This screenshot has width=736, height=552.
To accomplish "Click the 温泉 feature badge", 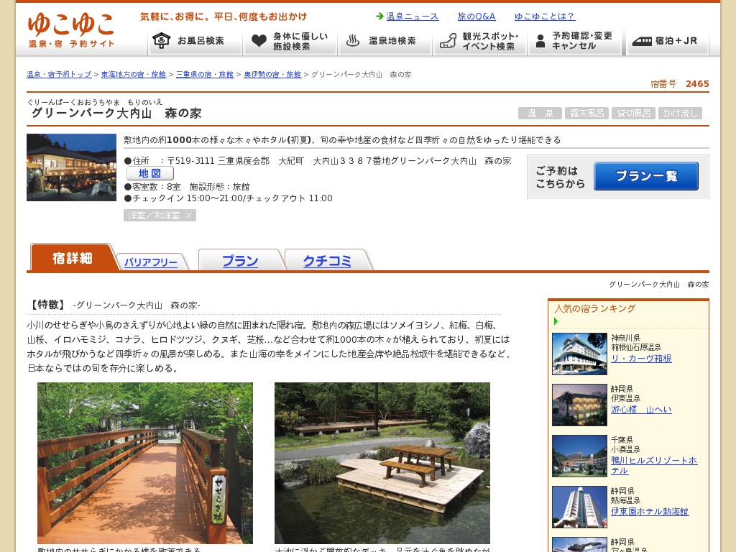I will click(x=540, y=113).
